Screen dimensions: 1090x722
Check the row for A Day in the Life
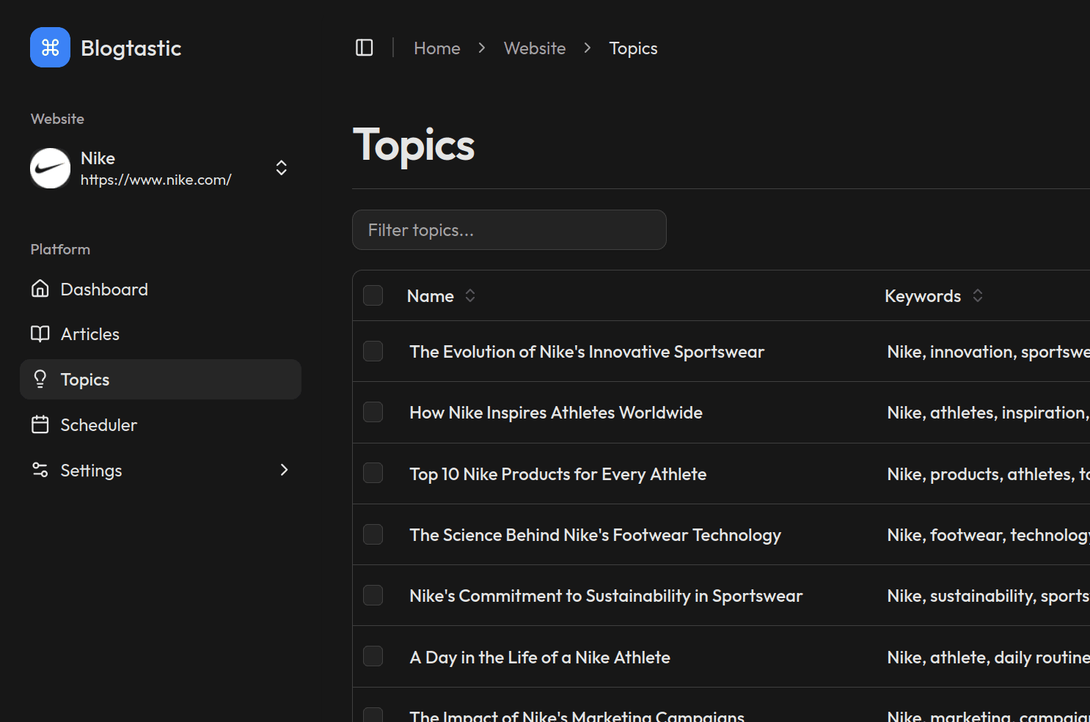pyautogui.click(x=373, y=656)
